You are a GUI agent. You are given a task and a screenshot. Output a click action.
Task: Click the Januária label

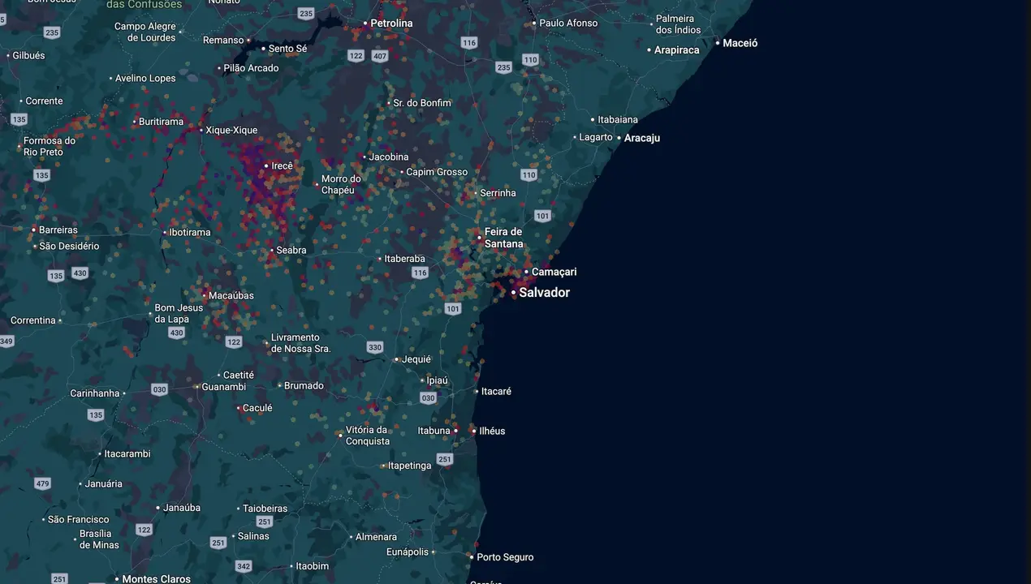click(104, 484)
